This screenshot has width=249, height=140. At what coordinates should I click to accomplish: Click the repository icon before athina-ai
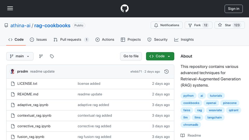[x=6, y=25]
